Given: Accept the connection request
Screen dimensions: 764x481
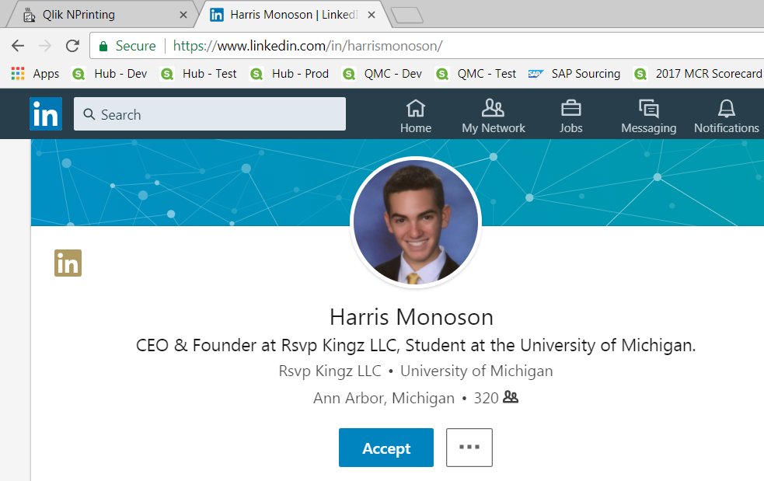Looking at the screenshot, I should coord(386,448).
